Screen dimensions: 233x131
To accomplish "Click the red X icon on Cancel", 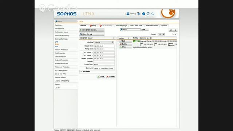I will tap(108, 76).
